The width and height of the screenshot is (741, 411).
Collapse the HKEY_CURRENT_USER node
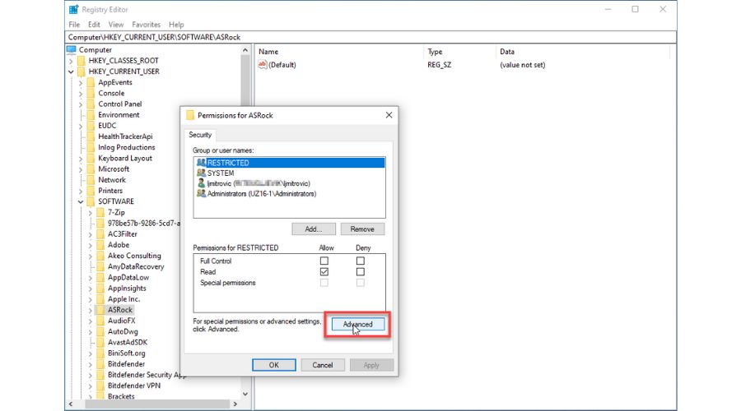click(71, 72)
